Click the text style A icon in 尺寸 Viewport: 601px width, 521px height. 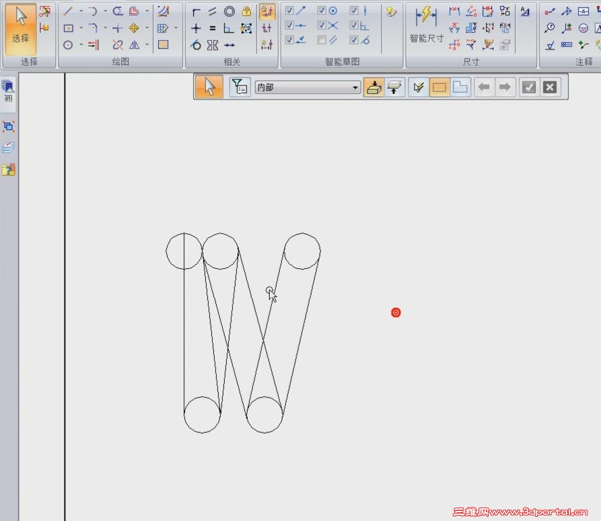pos(525,11)
